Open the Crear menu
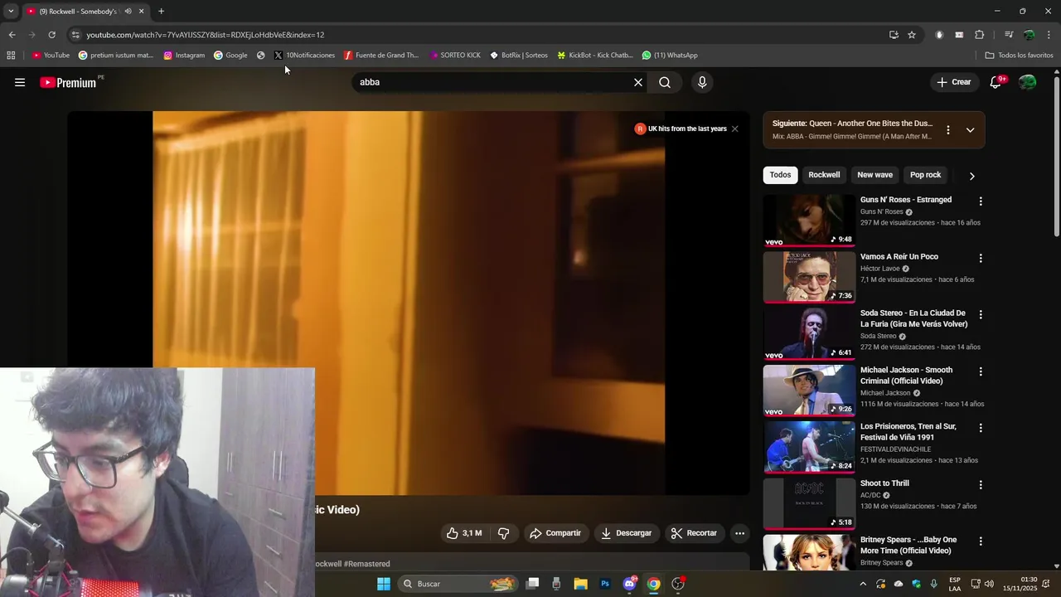 point(953,82)
